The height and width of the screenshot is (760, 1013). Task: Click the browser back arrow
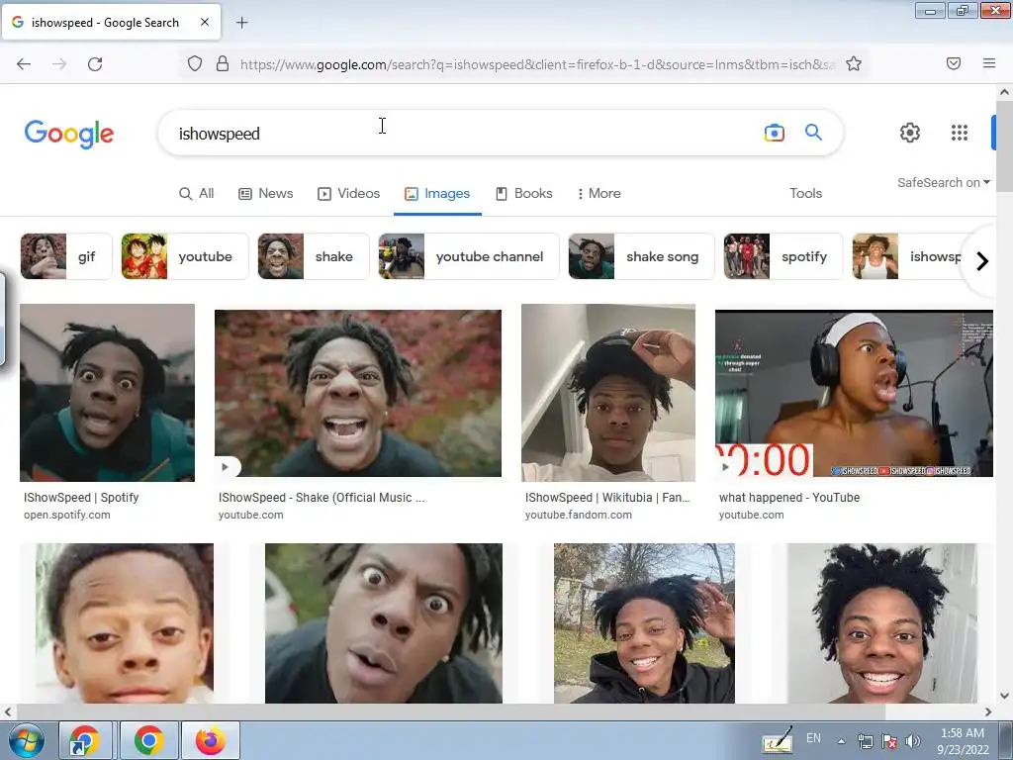[24, 64]
